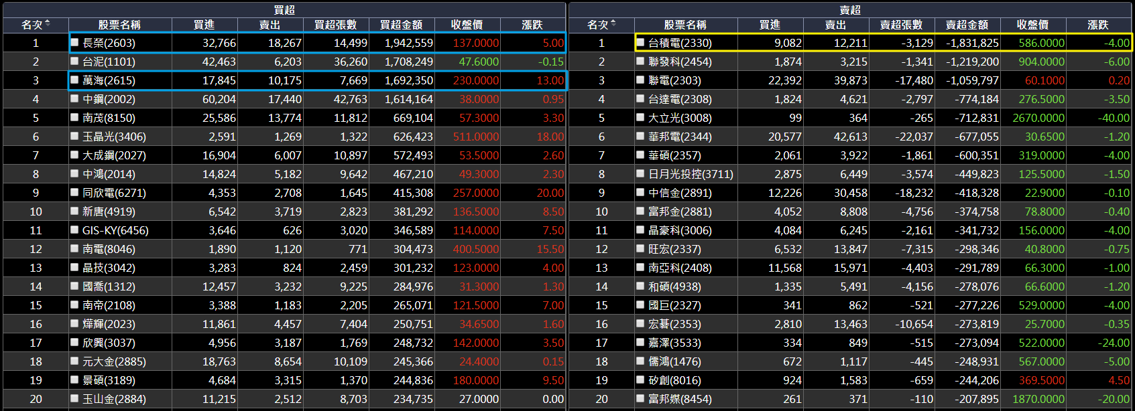
Task: Sort 賣超 table by 買進 column
Action: coord(770,25)
